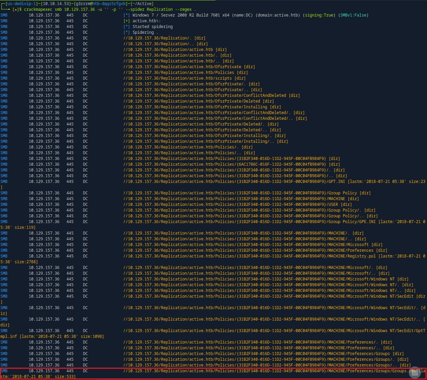Select the '[~/Active]' prompt directory
The width and height of the screenshot is (427, 380).
click(142, 4)
